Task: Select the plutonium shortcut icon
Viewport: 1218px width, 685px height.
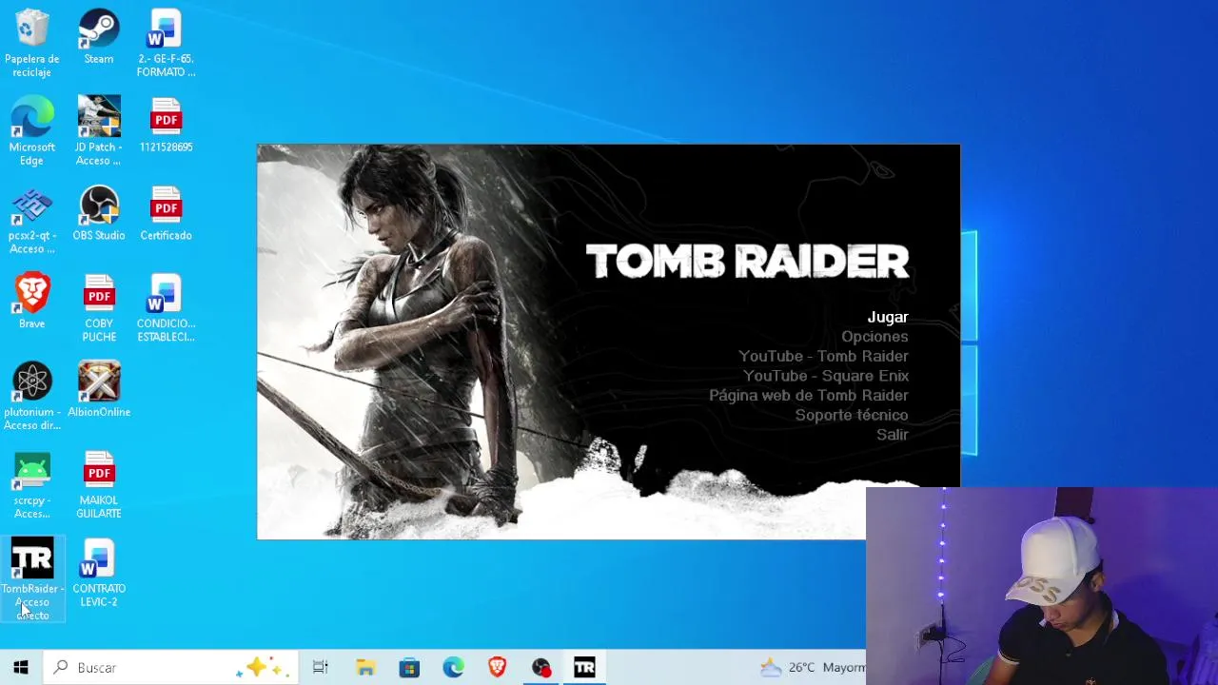Action: tap(31, 397)
